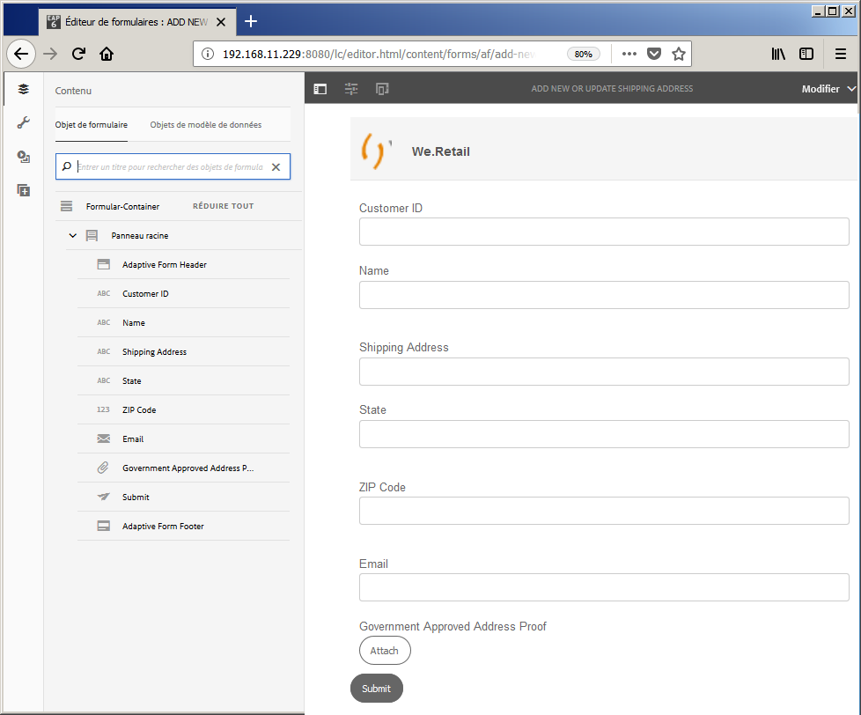Click the Attach button
The image size is (861, 715).
[385, 651]
